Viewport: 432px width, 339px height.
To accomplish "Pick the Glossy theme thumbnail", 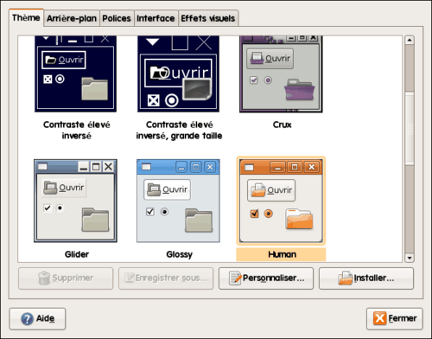I will pyautogui.click(x=178, y=201).
